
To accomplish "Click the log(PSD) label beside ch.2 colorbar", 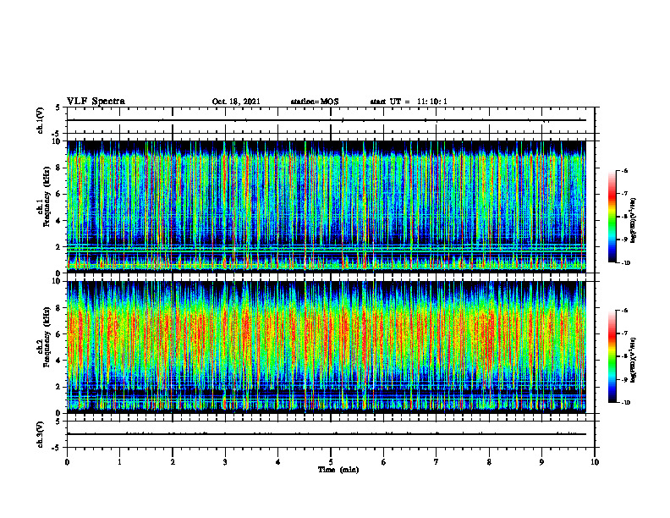I will pos(634,361).
